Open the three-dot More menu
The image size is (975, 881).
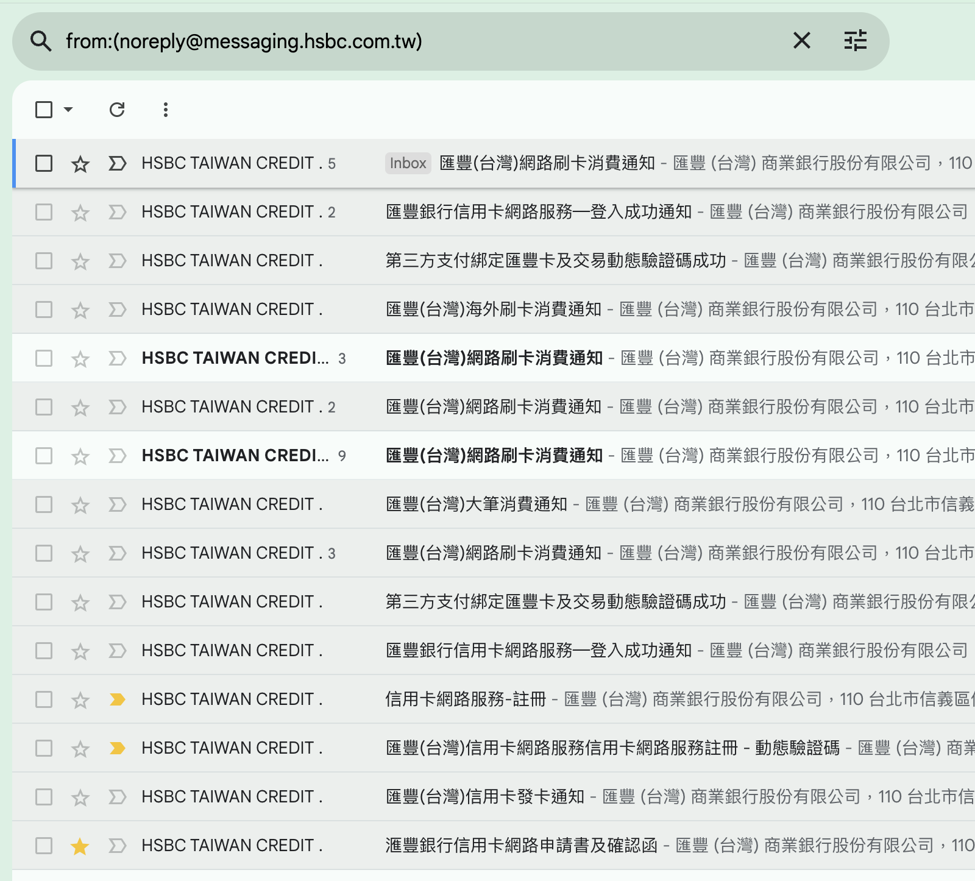click(x=165, y=110)
